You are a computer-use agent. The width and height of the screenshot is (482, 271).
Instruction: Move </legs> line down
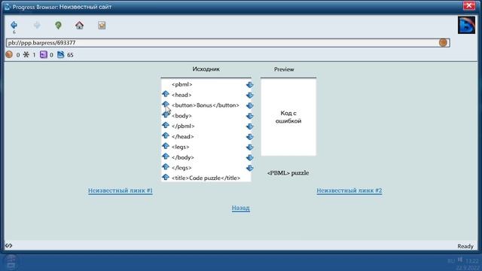tap(249, 168)
